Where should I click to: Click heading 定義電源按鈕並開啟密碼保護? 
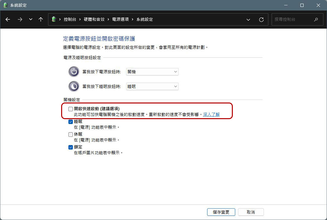99,39
